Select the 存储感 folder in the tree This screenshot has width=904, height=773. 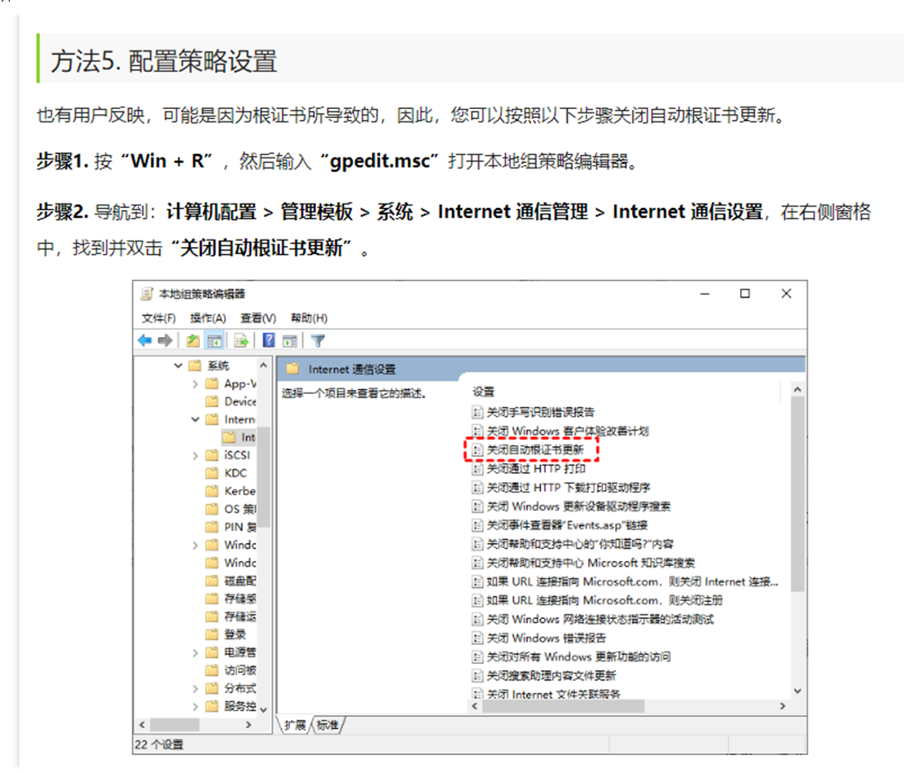click(x=240, y=599)
